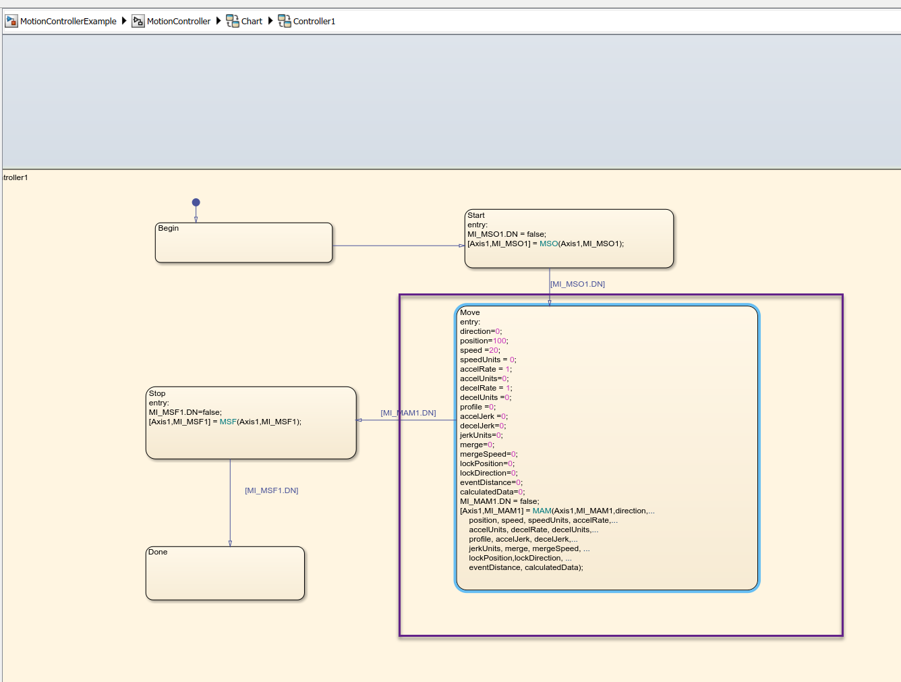Viewport: 901px width, 682px height.
Task: Expand the arrow after MotionControllerExample breadcrumb
Action: tap(124, 21)
